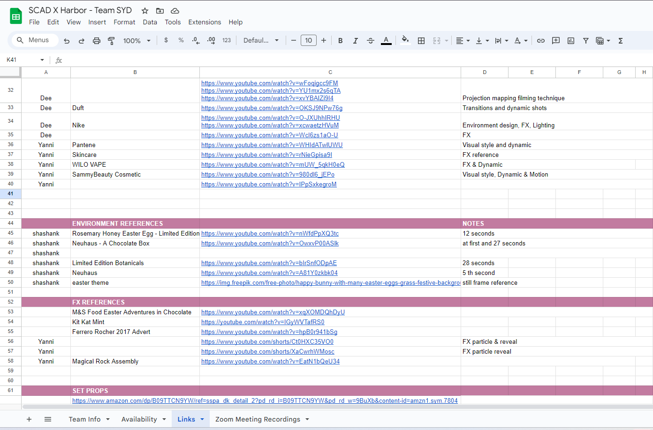This screenshot has height=430, width=653.
Task: Open zoom level 100% dropdown
Action: pyautogui.click(x=137, y=41)
